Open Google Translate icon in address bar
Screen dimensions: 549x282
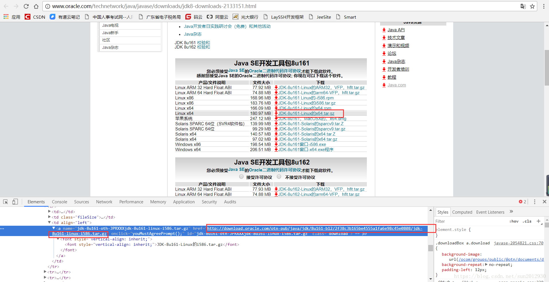pos(523,6)
